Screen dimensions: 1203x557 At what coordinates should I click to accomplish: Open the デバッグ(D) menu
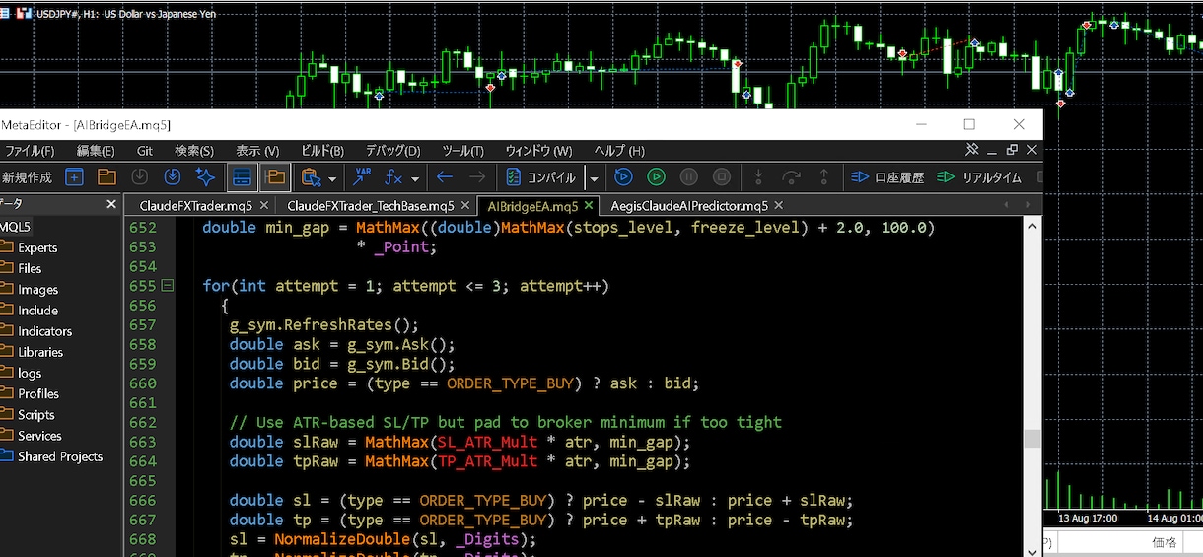point(392,151)
